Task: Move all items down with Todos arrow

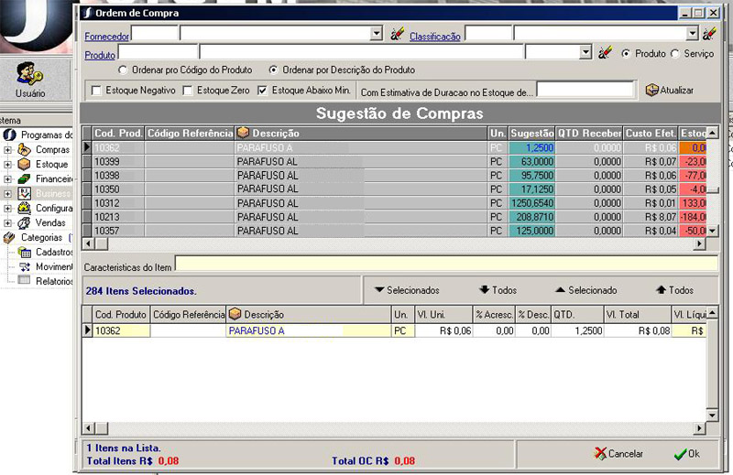Action: click(x=498, y=290)
